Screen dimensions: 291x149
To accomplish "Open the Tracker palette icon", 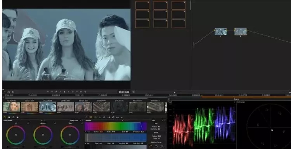I will point(100,117).
